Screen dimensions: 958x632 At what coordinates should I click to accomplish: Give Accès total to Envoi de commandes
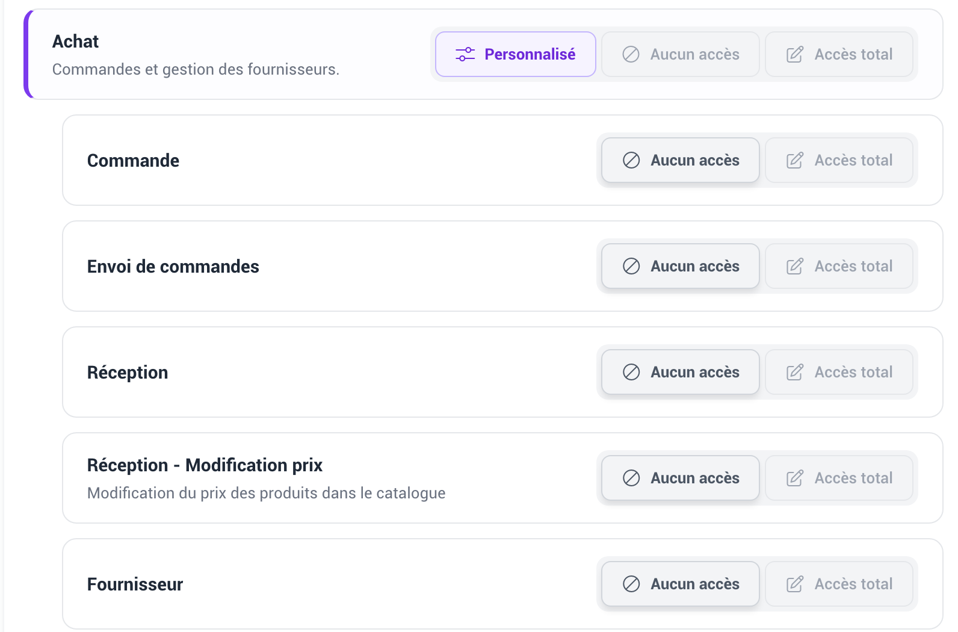coord(839,266)
